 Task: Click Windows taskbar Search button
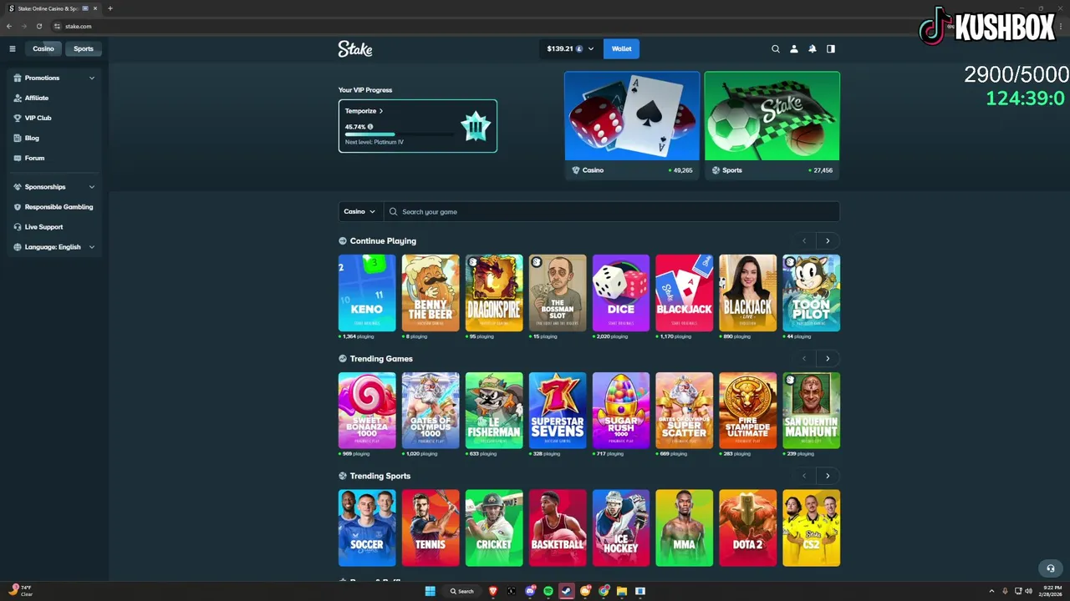pos(461,591)
